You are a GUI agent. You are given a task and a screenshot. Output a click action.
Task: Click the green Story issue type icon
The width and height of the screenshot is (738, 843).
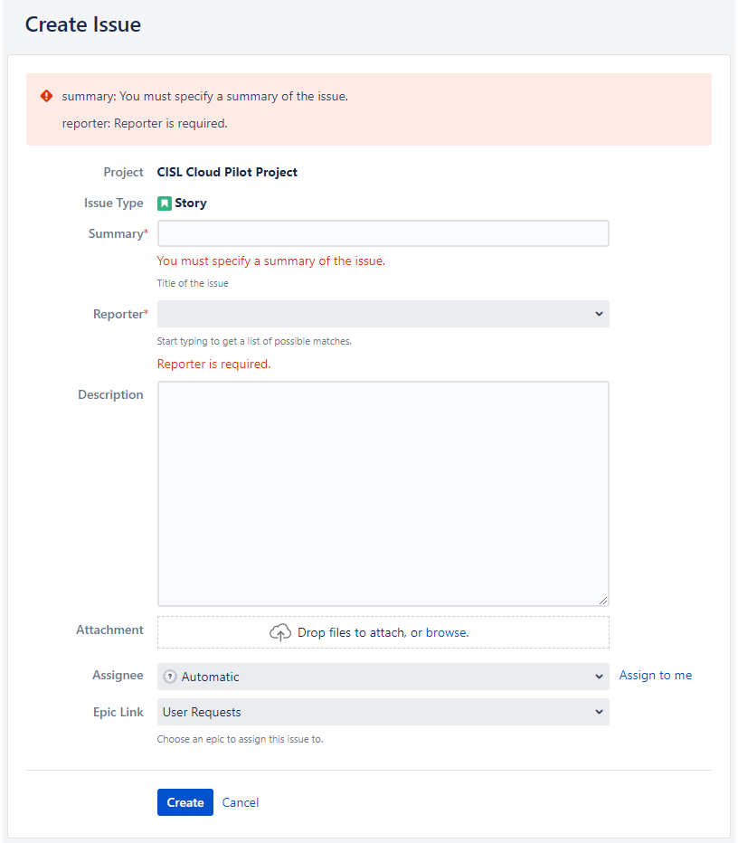point(165,204)
